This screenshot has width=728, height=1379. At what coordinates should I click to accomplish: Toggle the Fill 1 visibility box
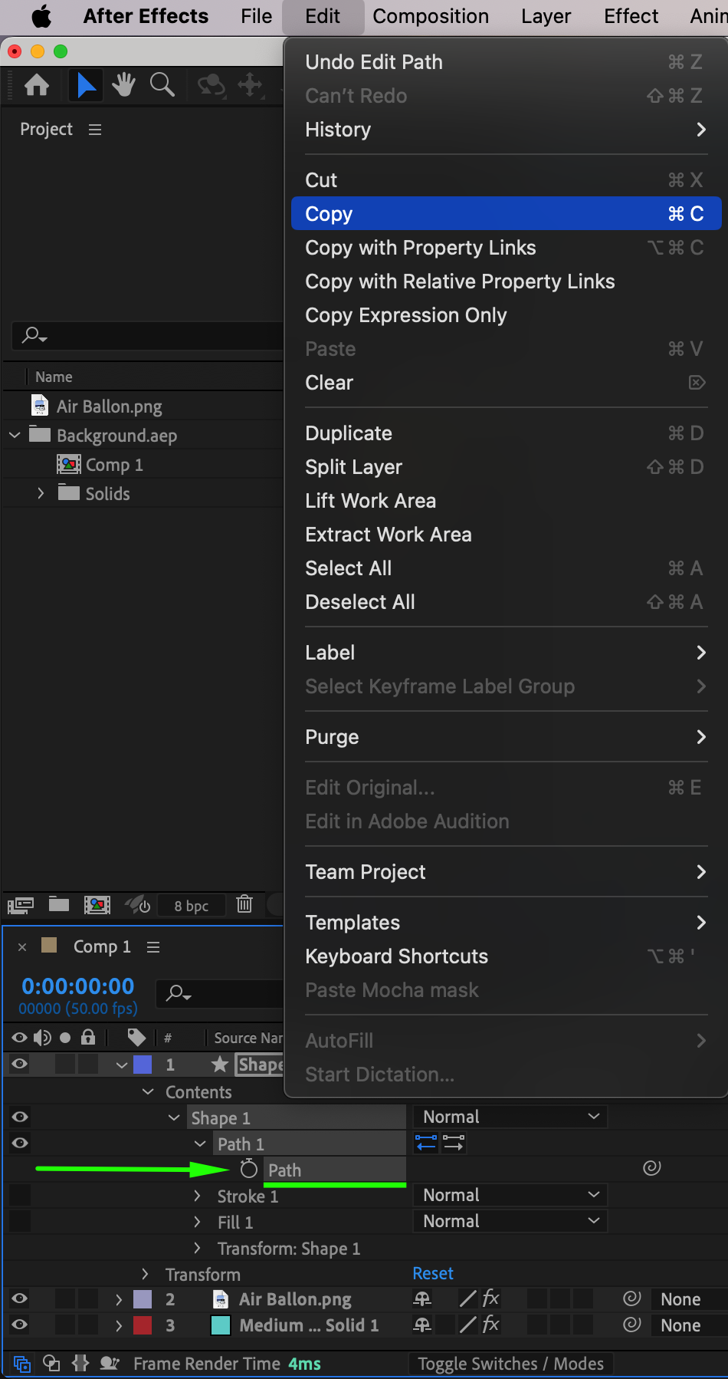tap(20, 1221)
